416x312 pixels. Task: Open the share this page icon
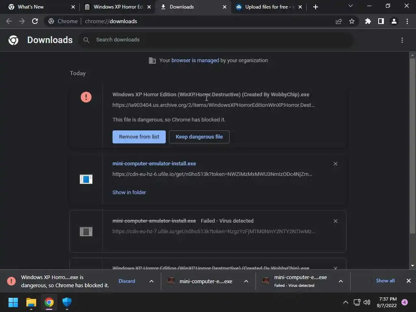(339, 21)
